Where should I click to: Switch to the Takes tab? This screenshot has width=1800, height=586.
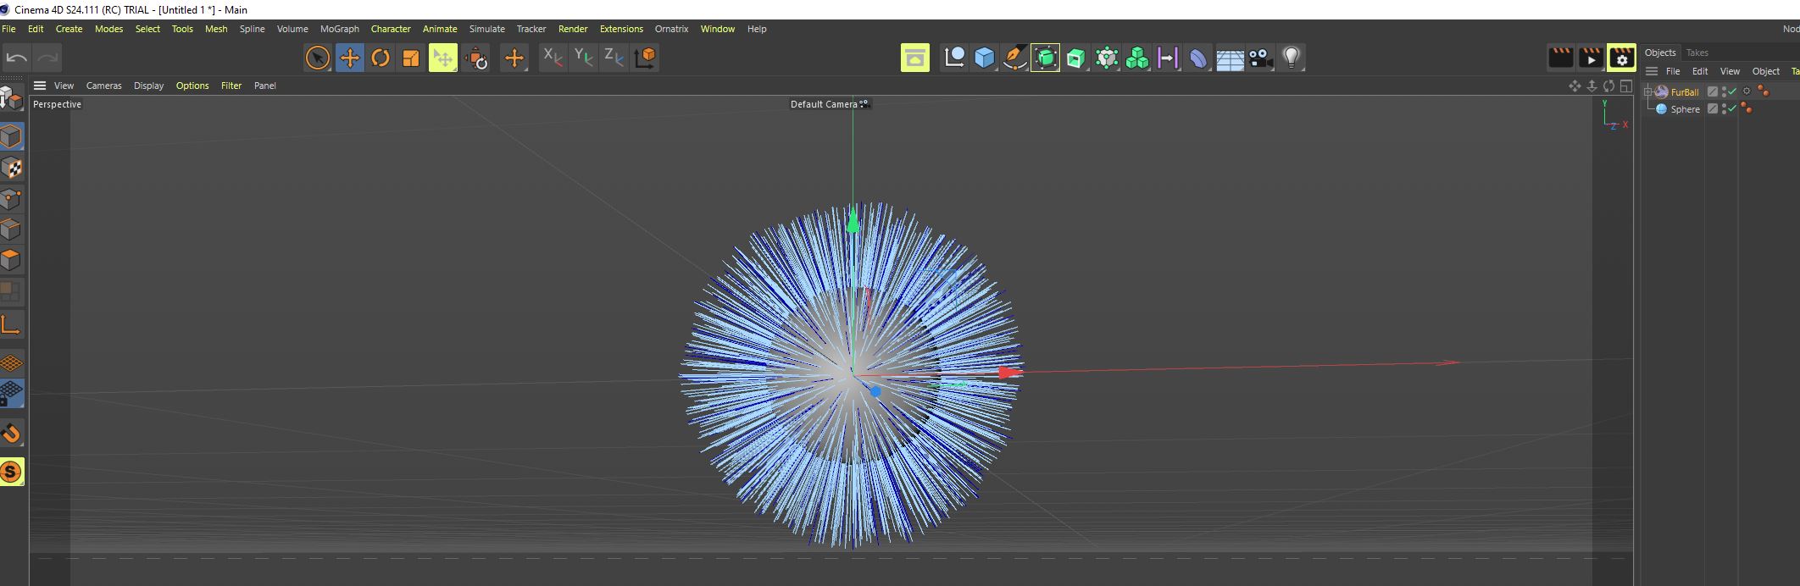point(1697,53)
